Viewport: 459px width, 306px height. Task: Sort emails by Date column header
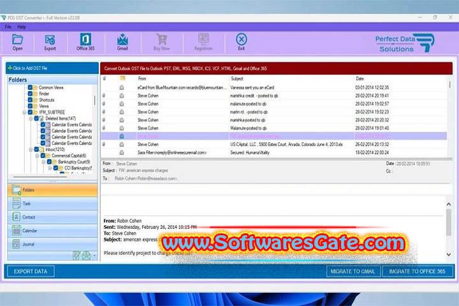(x=360, y=78)
